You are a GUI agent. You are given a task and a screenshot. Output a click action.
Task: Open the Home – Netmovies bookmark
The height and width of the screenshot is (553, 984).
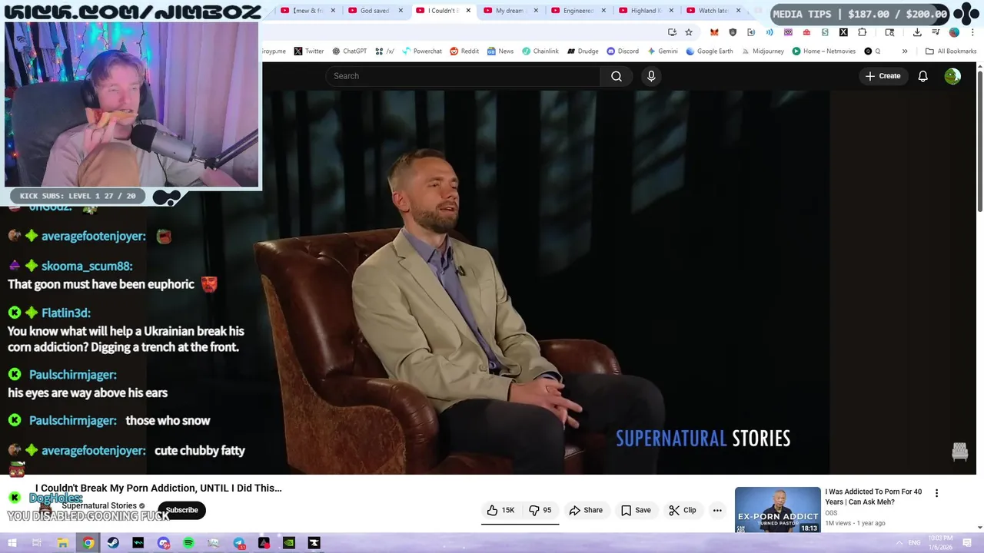(x=823, y=51)
